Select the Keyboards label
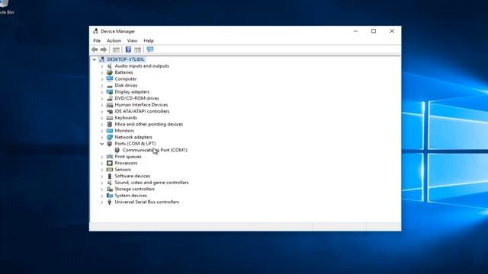This screenshot has width=488, height=274. point(126,118)
